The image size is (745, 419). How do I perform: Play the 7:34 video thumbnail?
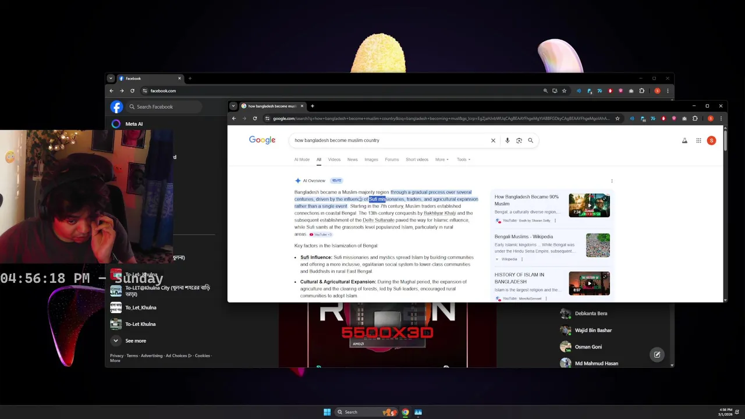(x=589, y=206)
